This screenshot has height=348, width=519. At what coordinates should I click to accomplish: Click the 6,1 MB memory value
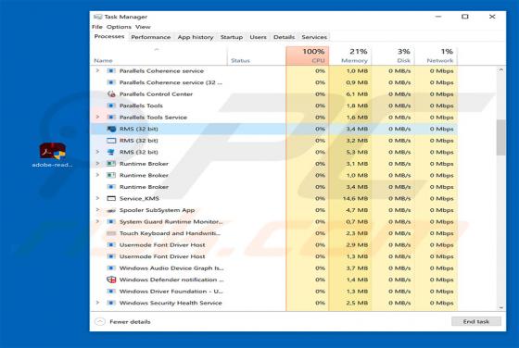(x=357, y=94)
